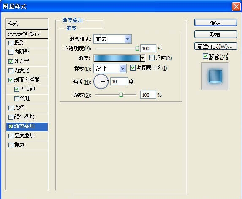The width and height of the screenshot is (242, 199).
Task: Open the 斜面和浮雕 settings panel
Action: [27, 80]
